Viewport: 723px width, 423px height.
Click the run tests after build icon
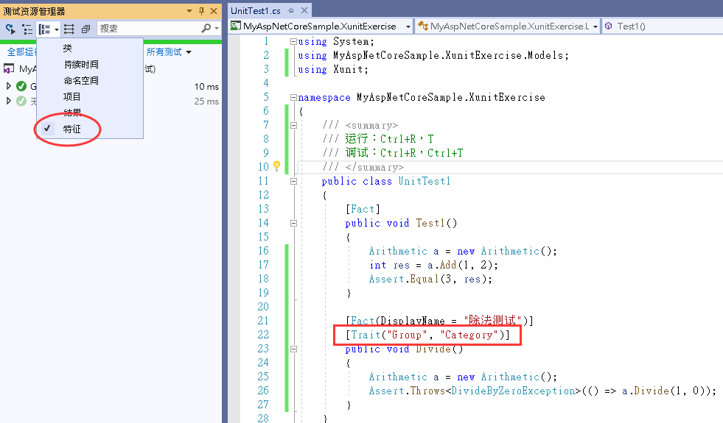pyautogui.click(x=10, y=29)
